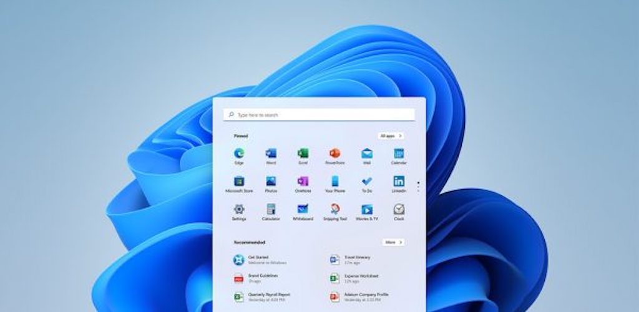Open the Photos app

coord(271,182)
